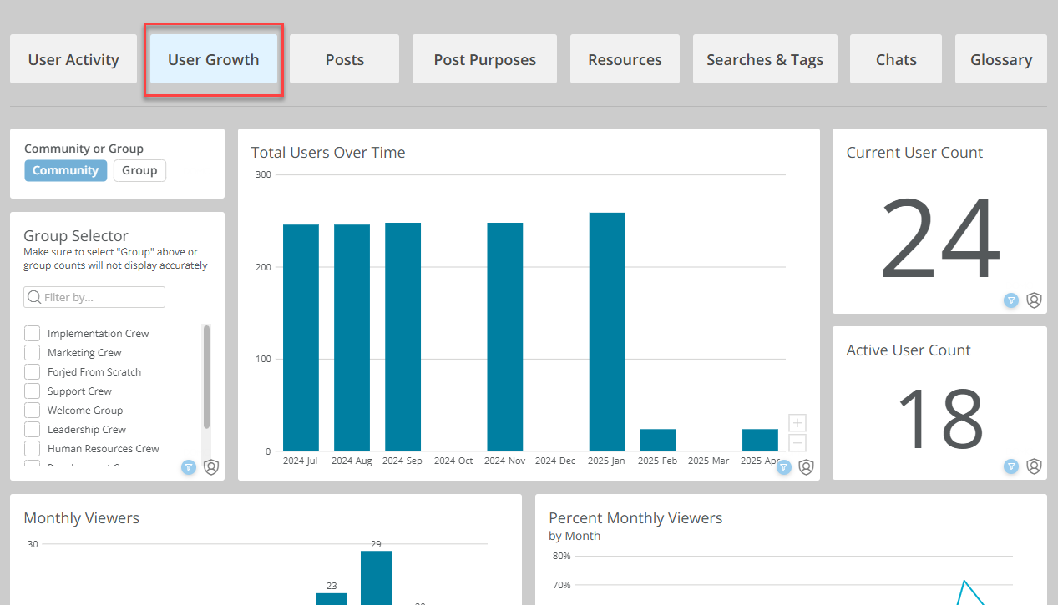1058x605 pixels.
Task: Check the Implementation Crew checkbox
Action: [32, 333]
